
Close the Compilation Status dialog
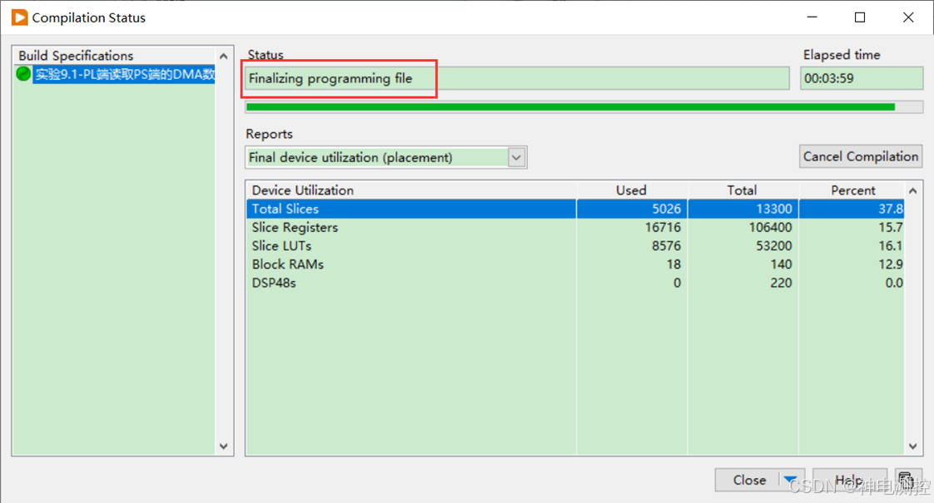tap(748, 480)
